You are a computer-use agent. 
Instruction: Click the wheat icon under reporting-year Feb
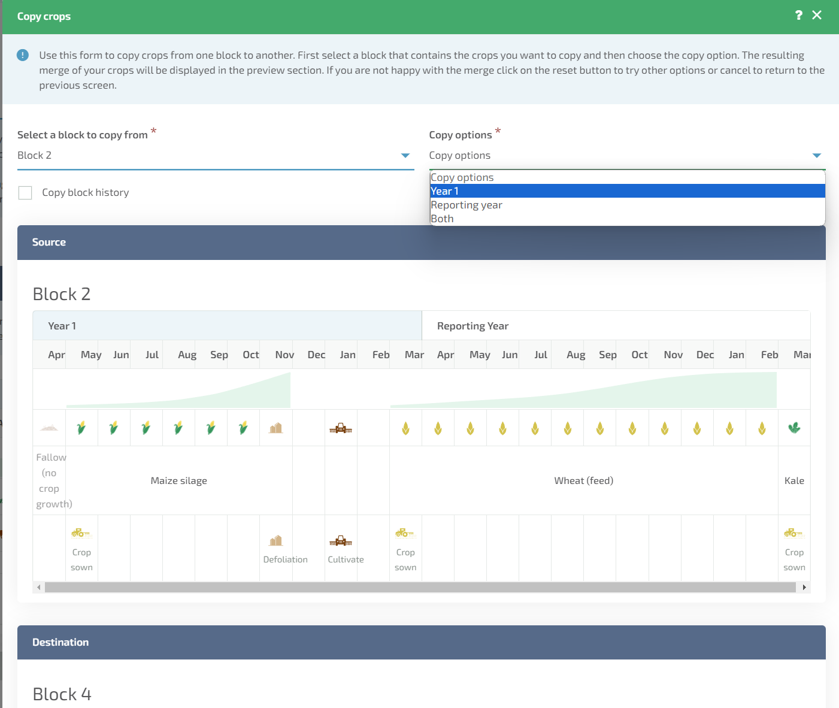[762, 428]
